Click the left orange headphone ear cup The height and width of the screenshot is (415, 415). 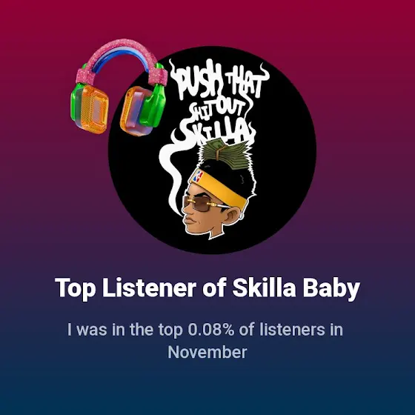pyautogui.click(x=90, y=108)
